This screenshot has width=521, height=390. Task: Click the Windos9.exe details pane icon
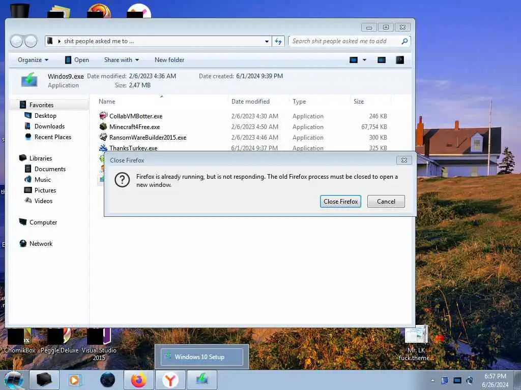point(29,80)
